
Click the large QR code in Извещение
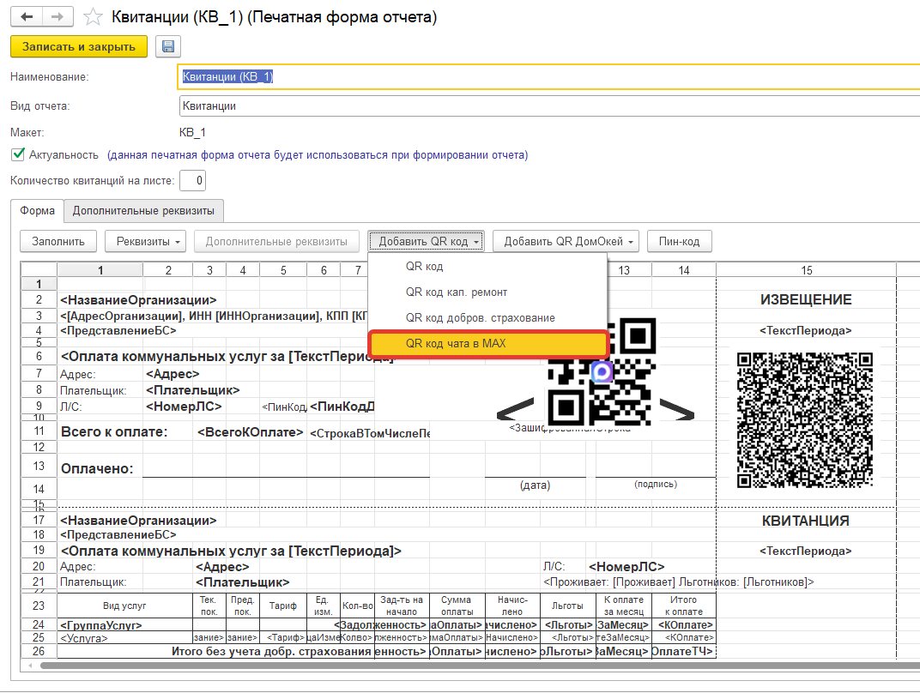click(805, 418)
